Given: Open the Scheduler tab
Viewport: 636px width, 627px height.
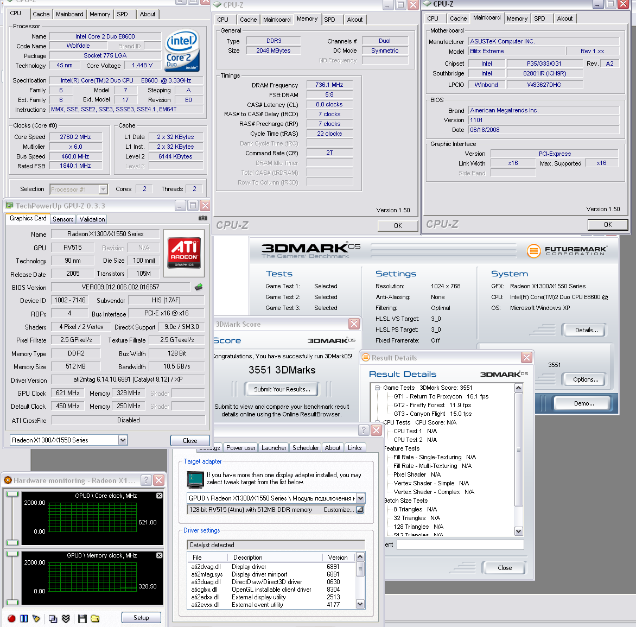Looking at the screenshot, I should pos(305,448).
